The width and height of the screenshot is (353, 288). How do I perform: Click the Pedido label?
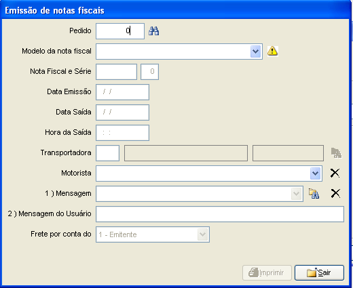pos(80,30)
